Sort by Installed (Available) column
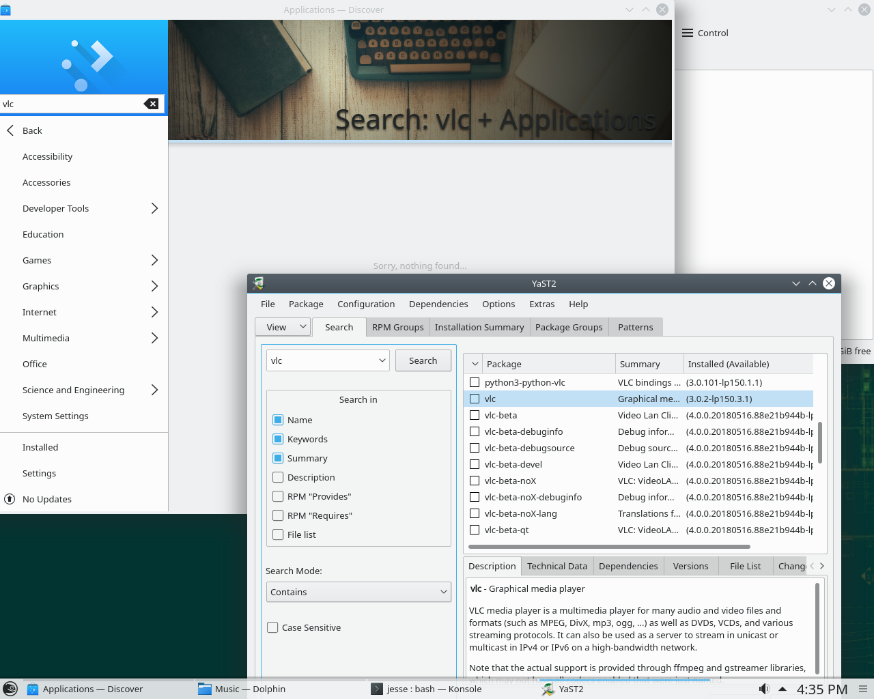 pyautogui.click(x=748, y=364)
